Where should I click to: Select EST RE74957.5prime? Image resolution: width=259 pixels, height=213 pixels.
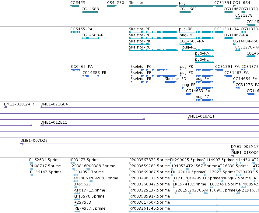tap(77, 211)
